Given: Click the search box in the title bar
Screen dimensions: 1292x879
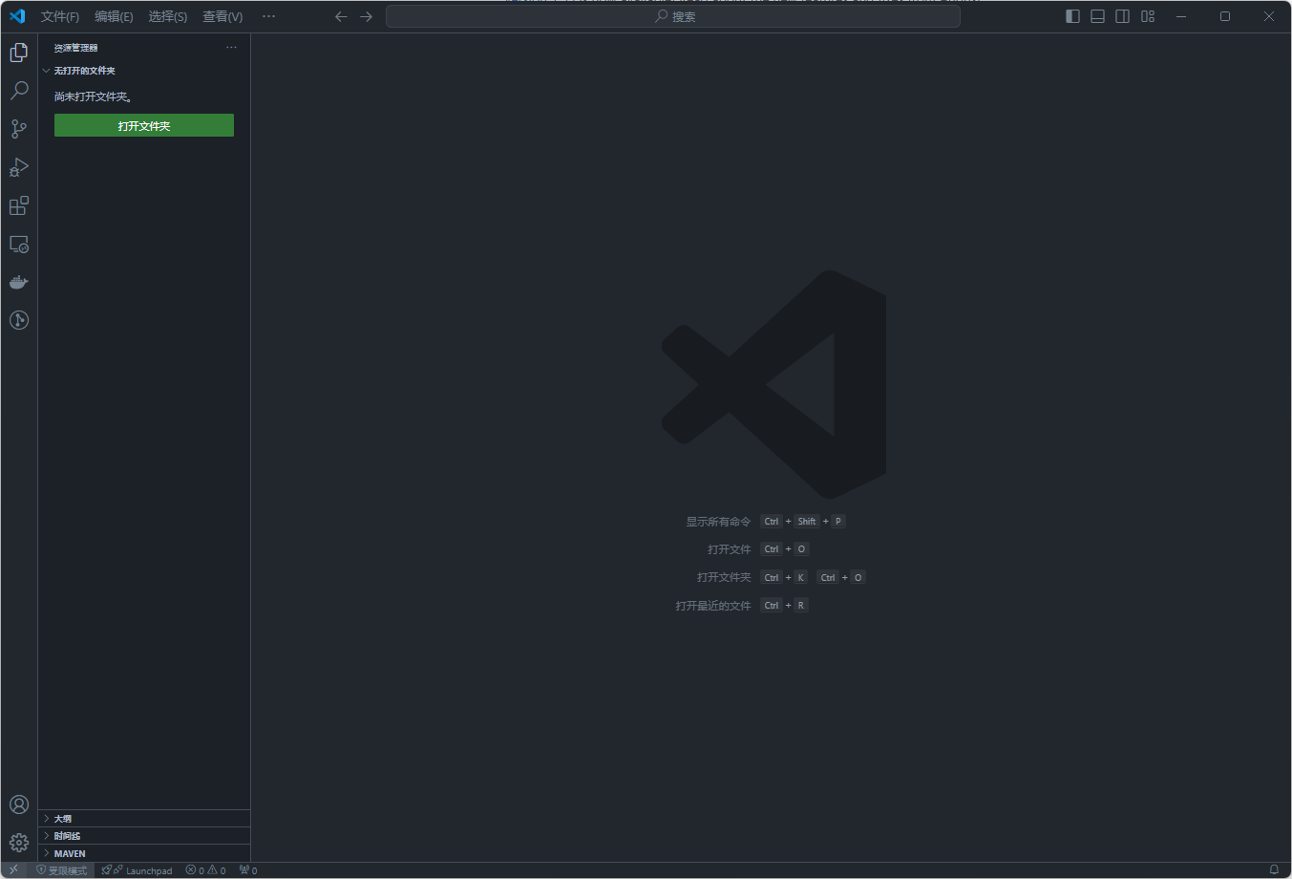Looking at the screenshot, I should point(671,15).
